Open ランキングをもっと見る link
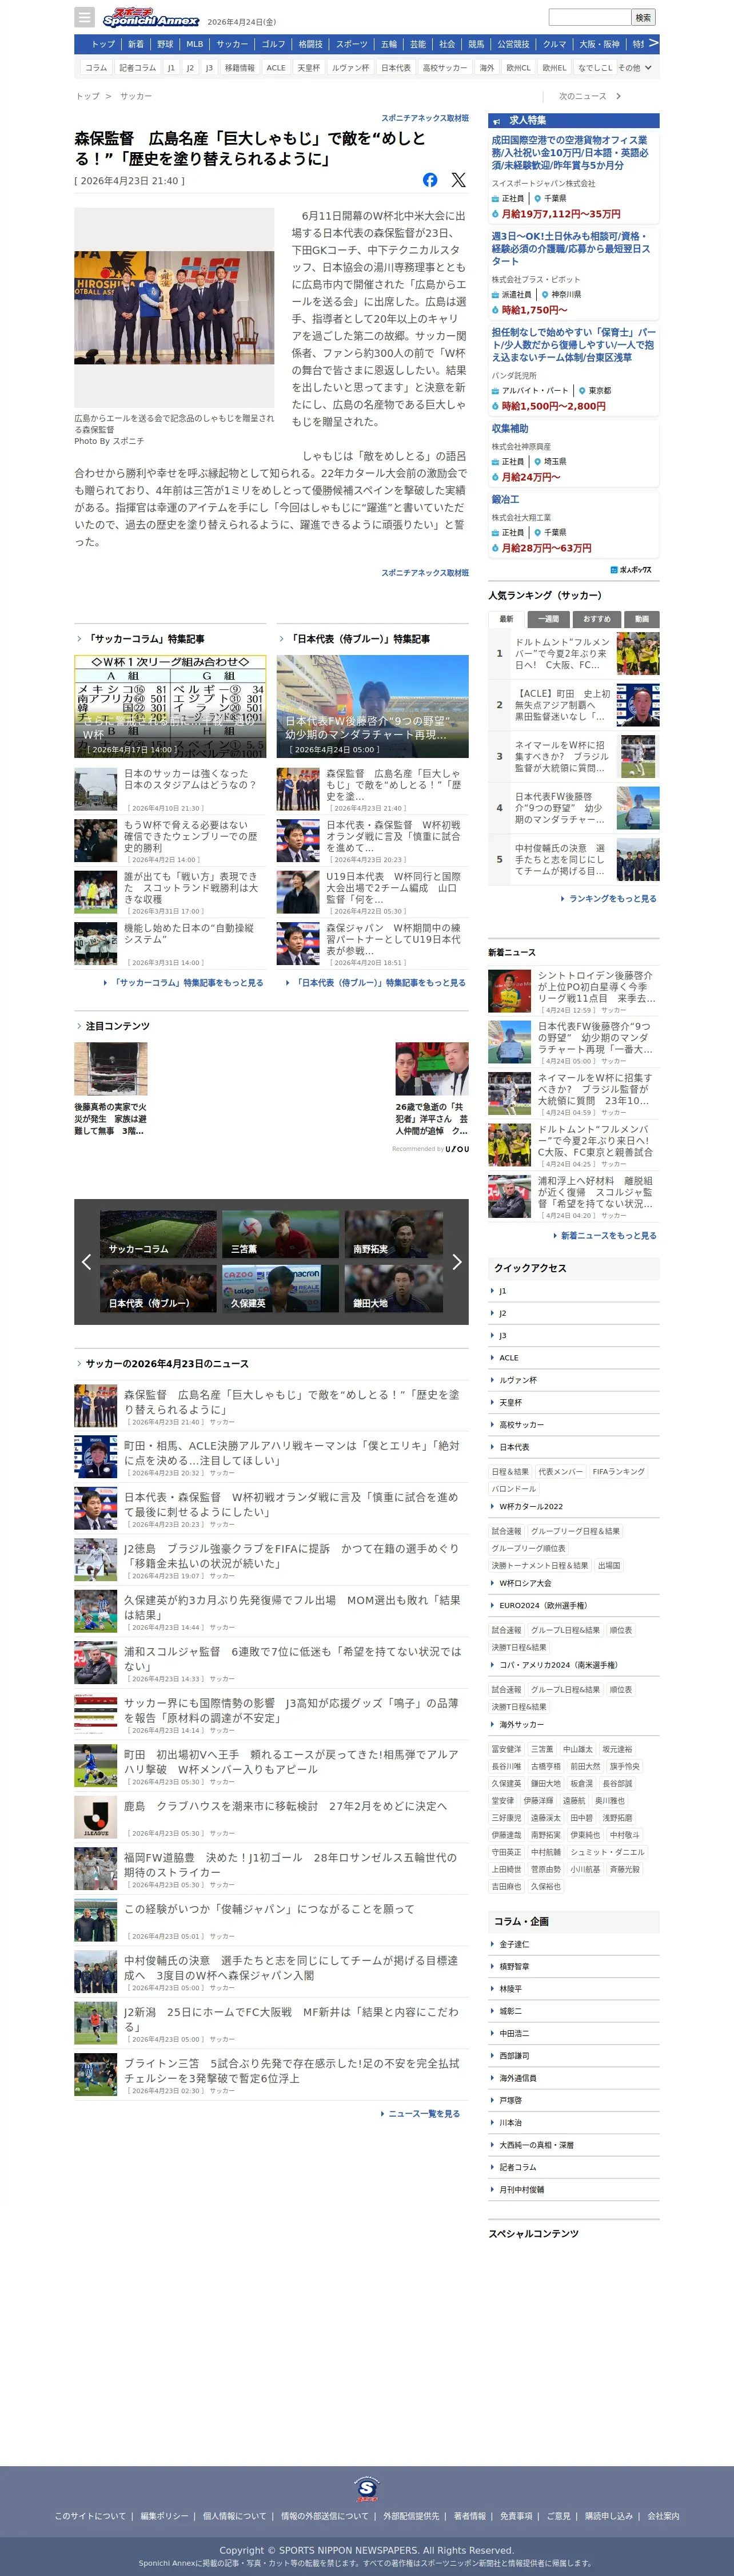The image size is (734, 2576). pyautogui.click(x=612, y=899)
